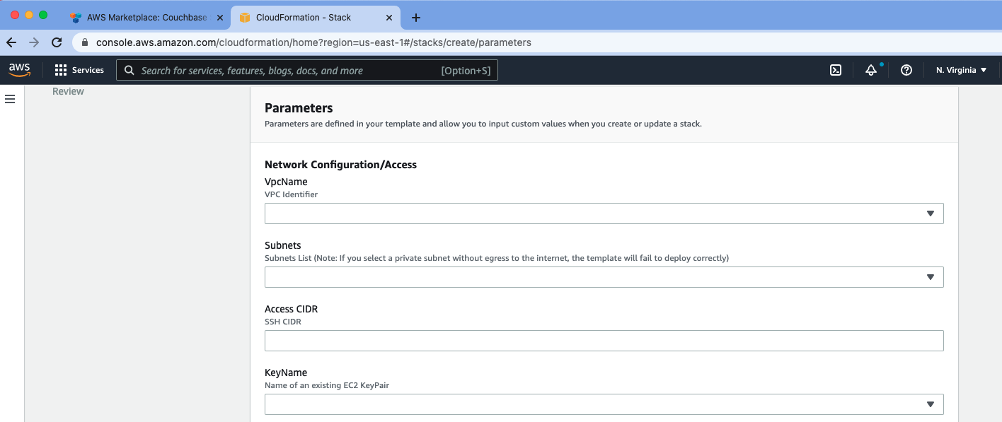
Task: Click the AWS home logo
Action: [x=20, y=70]
